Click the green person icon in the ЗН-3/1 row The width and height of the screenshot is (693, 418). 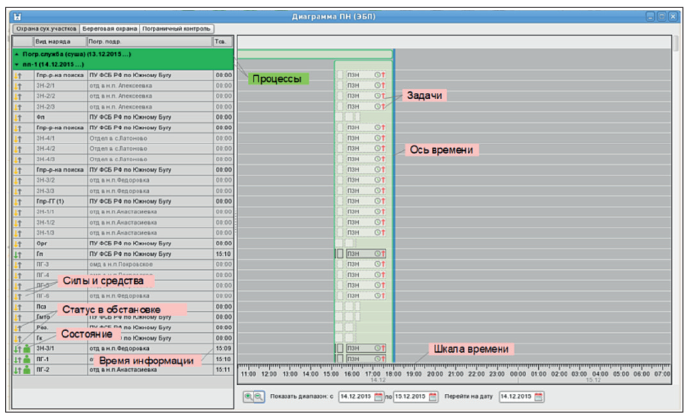click(27, 349)
